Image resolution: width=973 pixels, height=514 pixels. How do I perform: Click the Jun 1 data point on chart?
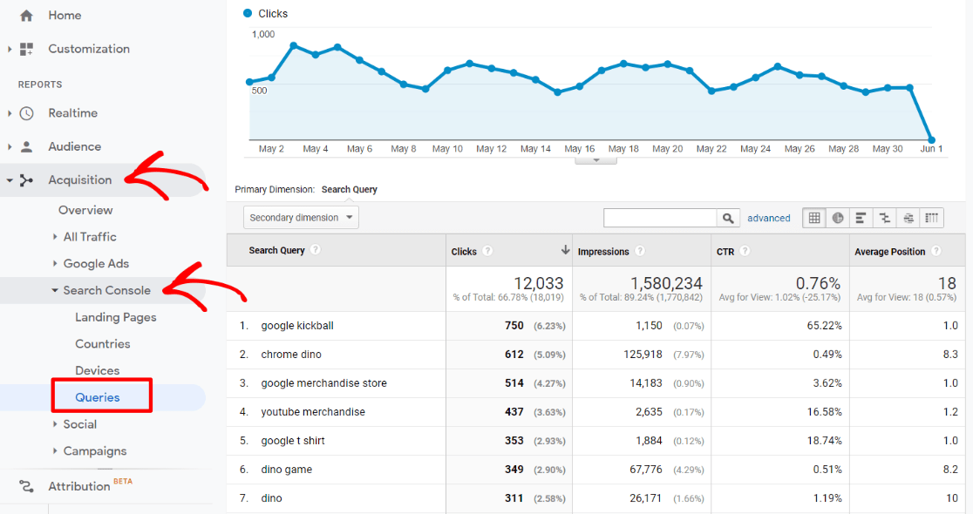(x=931, y=140)
